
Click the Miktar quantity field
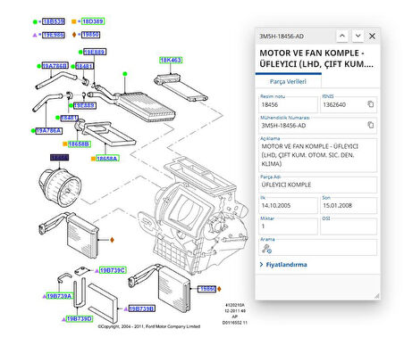pos(288,226)
